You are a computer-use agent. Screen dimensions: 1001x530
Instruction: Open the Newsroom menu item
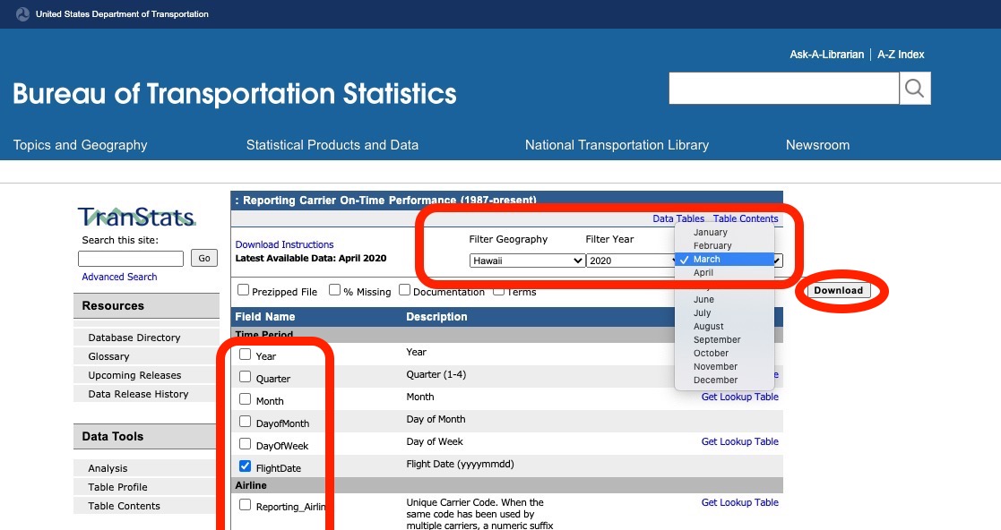(818, 145)
